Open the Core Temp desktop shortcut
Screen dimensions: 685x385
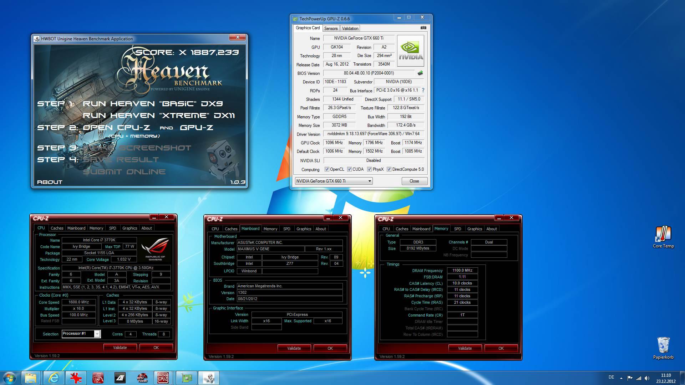click(663, 237)
